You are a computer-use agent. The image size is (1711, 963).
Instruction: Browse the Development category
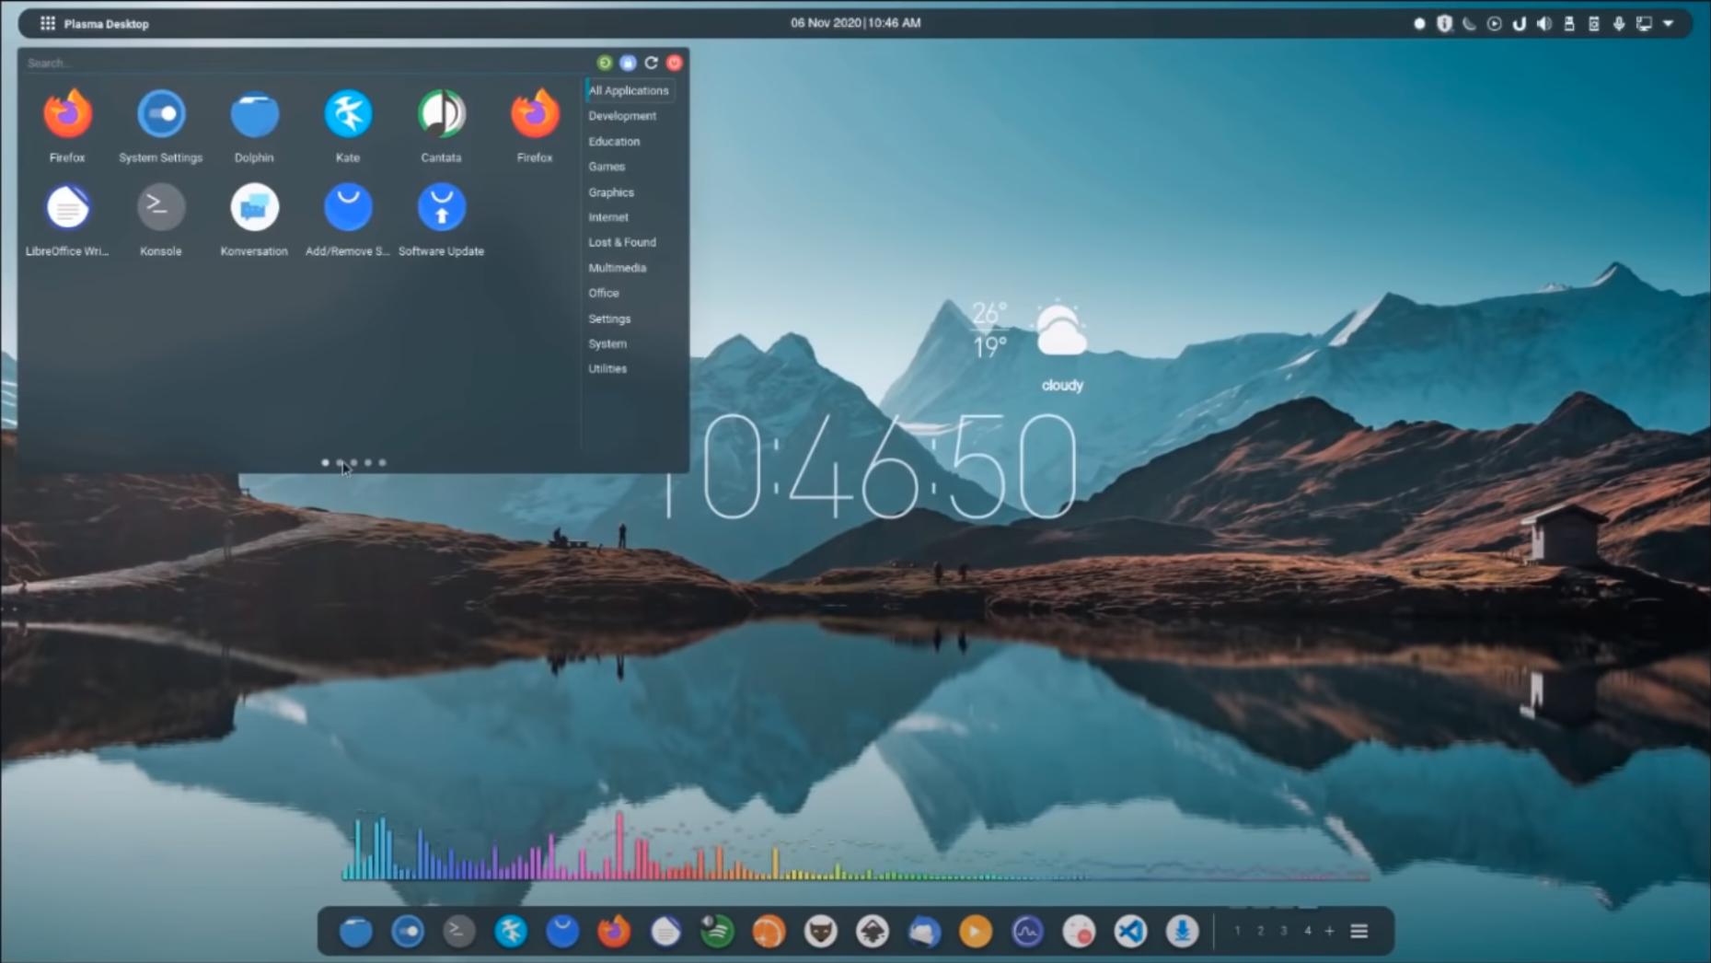[x=622, y=116]
